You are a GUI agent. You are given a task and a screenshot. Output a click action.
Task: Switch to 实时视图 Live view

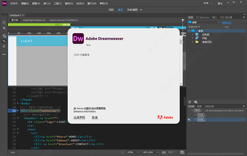(x=132, y=10)
